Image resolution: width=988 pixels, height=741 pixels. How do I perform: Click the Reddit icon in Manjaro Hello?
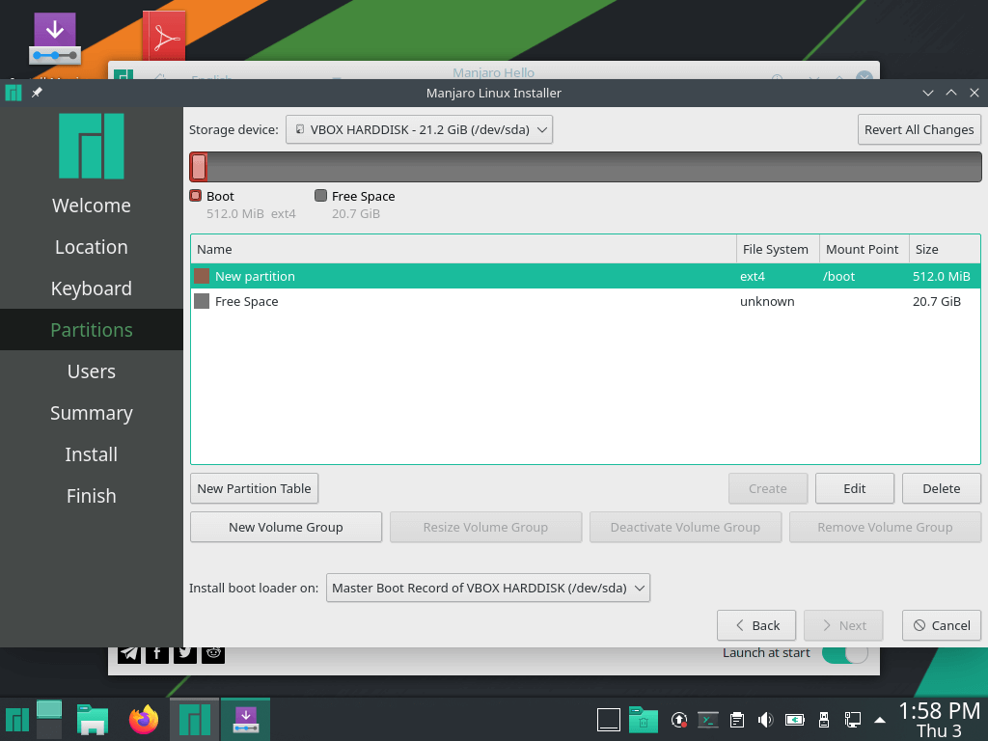click(x=213, y=653)
